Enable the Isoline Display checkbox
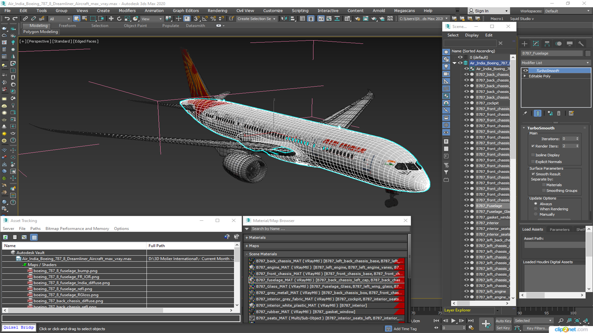The height and width of the screenshot is (333, 593). coord(533,155)
